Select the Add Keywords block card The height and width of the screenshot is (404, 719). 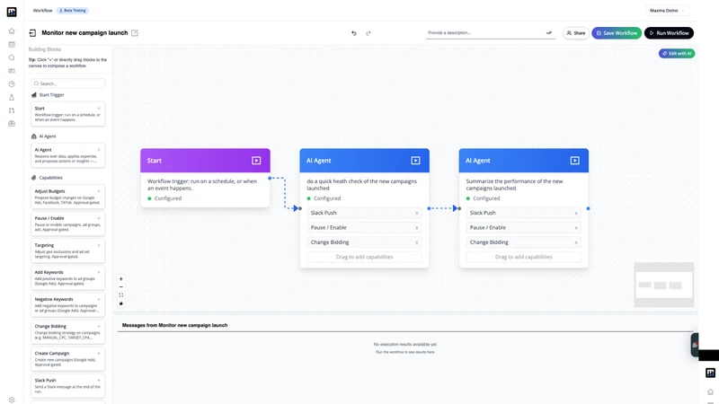68,277
